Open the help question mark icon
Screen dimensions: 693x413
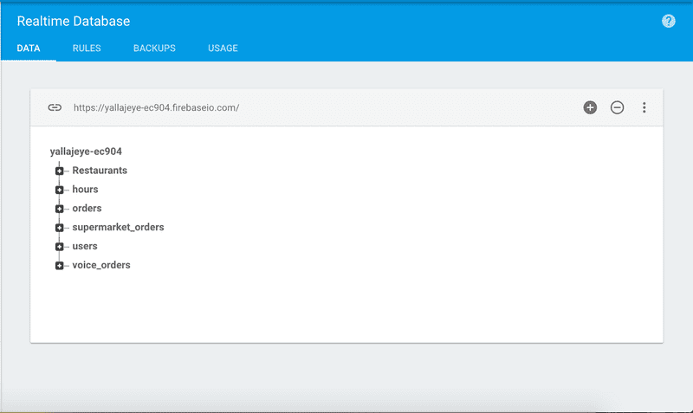[668, 21]
